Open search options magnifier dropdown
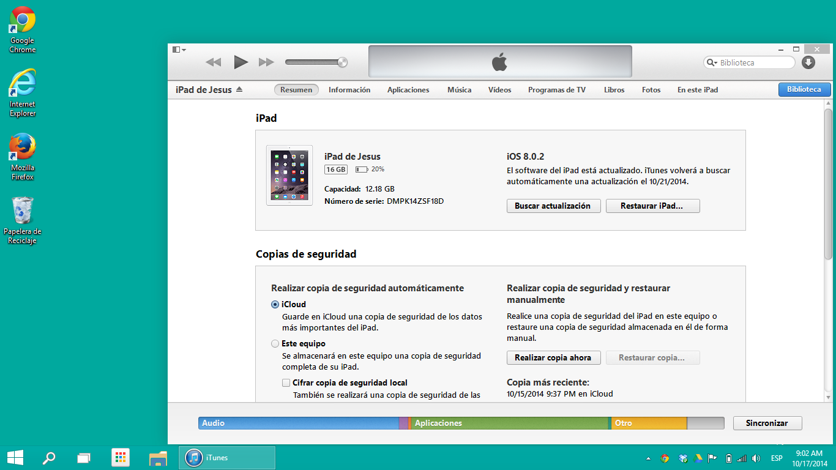Screen dimensions: 836x470 coord(712,62)
